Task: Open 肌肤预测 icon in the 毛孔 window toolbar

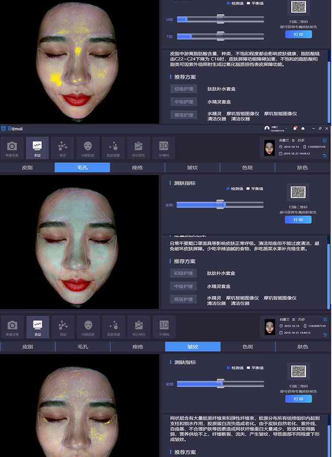Action: pos(113,148)
